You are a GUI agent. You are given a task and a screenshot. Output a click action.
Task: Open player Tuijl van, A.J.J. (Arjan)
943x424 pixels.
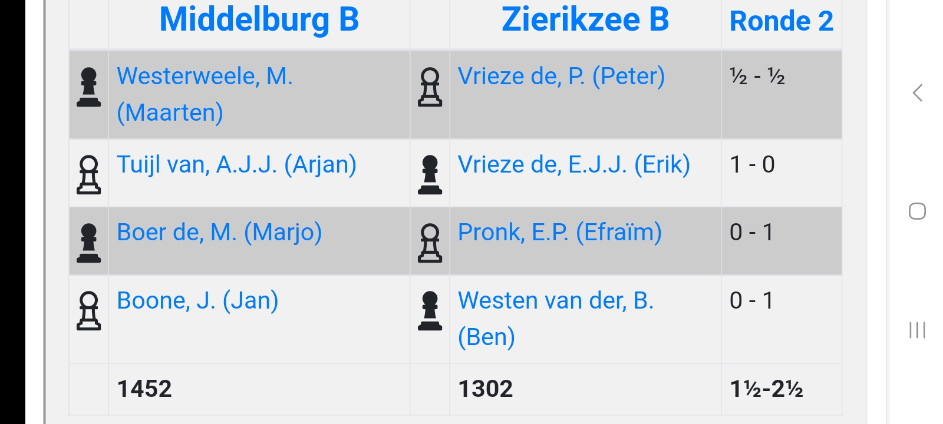click(x=236, y=164)
